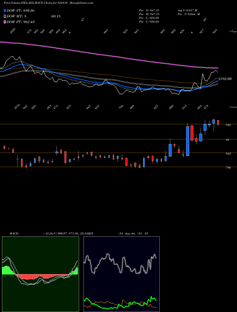Click the 'Pre C: 933.60' value
Screen dimensions: 237x312
[149, 22]
